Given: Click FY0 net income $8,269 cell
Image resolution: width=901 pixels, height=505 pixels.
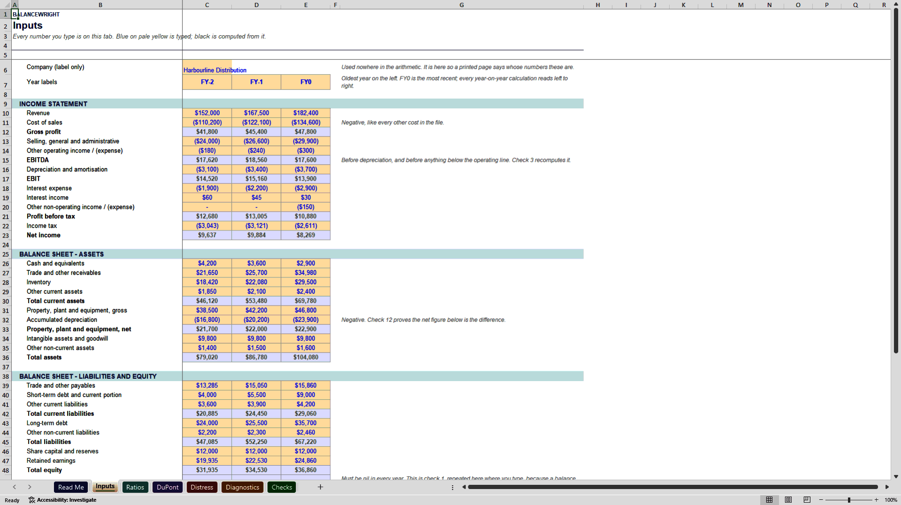Looking at the screenshot, I should [305, 235].
